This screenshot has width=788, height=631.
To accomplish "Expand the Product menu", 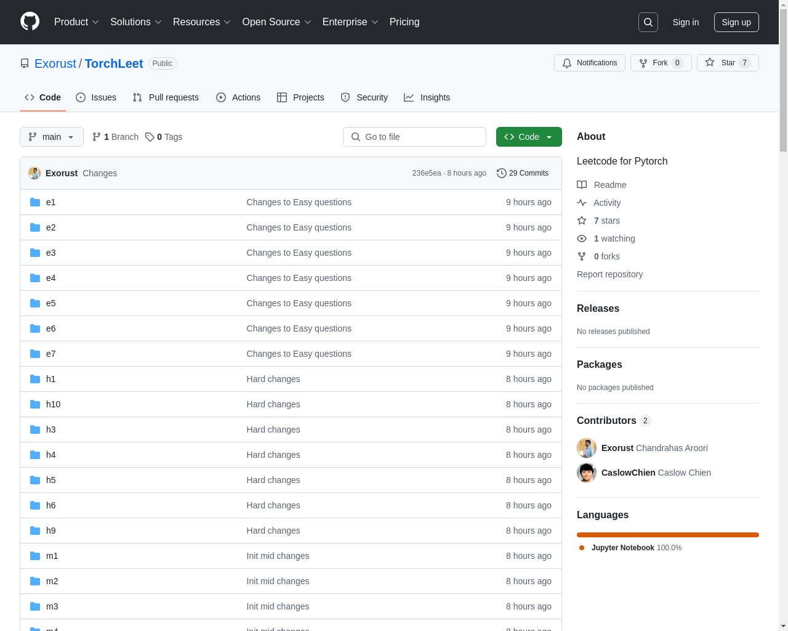I will click(x=76, y=22).
